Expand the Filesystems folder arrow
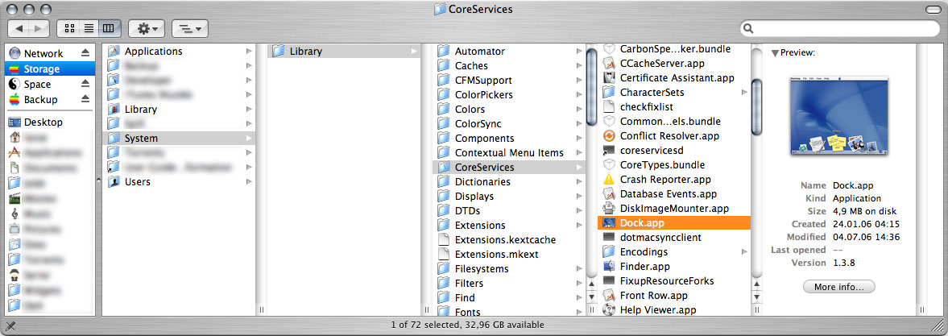This screenshot has width=948, height=336. coord(579,269)
